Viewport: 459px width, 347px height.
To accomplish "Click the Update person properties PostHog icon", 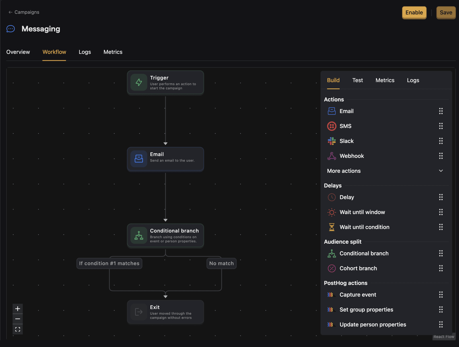I will coord(331,325).
